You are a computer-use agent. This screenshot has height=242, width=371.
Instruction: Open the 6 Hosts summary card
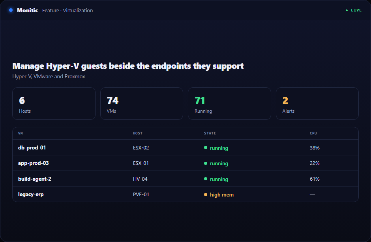54,104
